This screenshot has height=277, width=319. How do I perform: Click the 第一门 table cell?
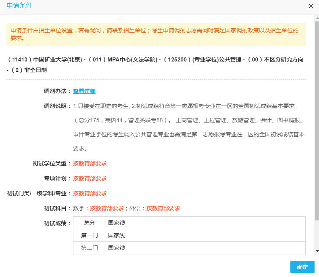point(89,235)
